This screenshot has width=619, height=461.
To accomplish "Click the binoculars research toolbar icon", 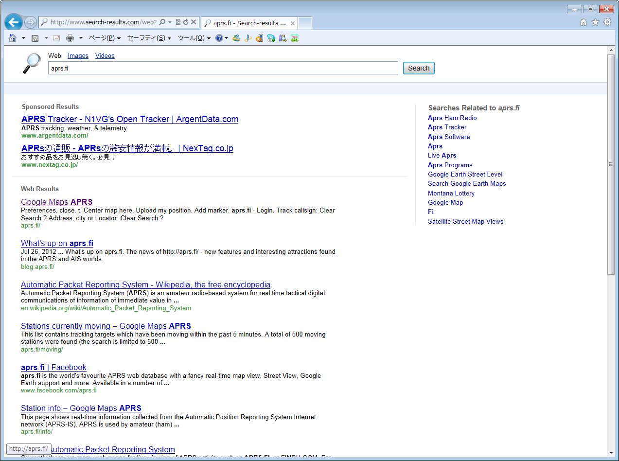I will (x=283, y=38).
